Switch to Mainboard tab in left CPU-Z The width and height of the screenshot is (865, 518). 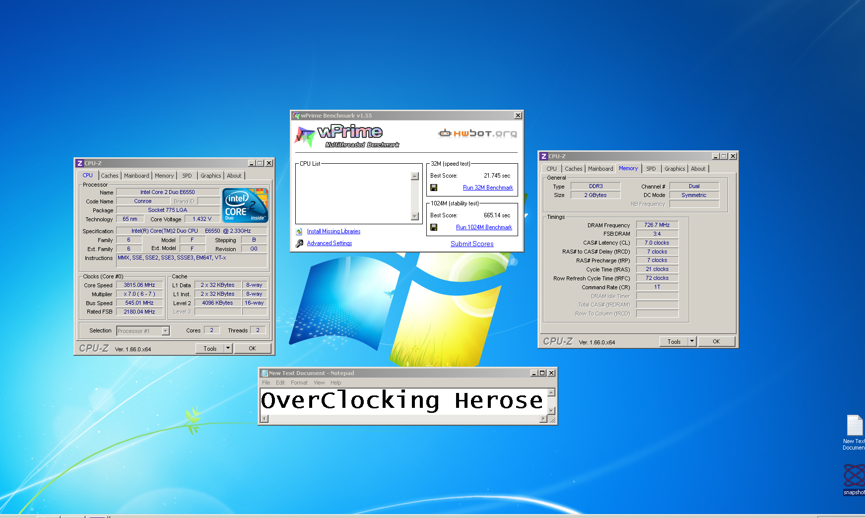click(x=136, y=176)
